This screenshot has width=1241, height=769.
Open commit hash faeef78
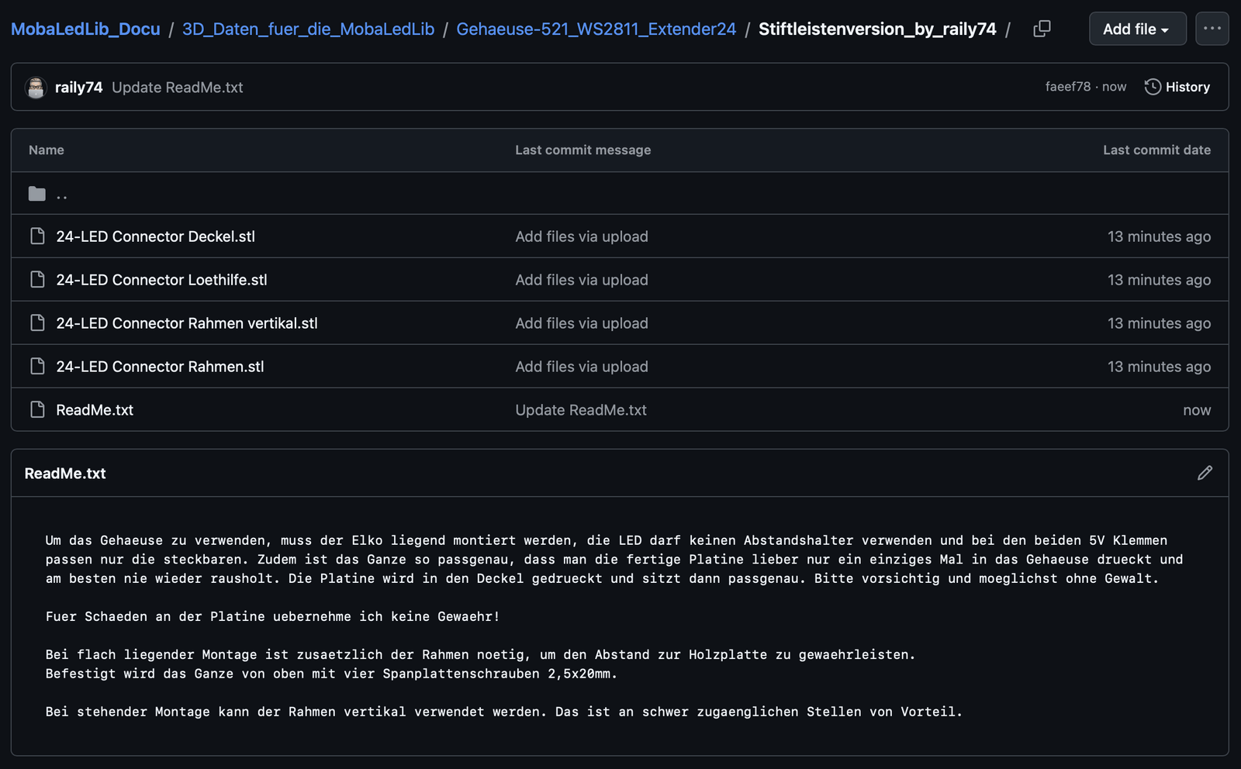tap(1067, 87)
